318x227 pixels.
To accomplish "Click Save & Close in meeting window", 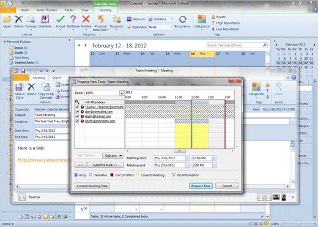I will click(x=20, y=91).
